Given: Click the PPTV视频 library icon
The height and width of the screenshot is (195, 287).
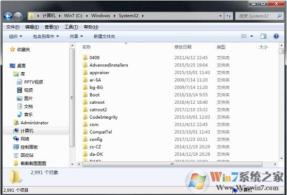Looking at the screenshot, I should pyautogui.click(x=20, y=82).
